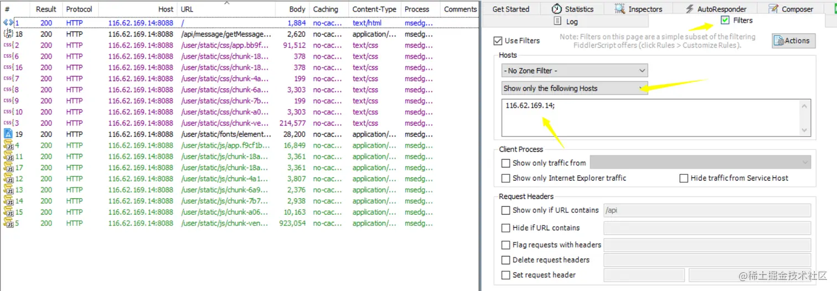Enable Show only traffic from checkbox
Image resolution: width=837 pixels, height=291 pixels.
click(x=505, y=163)
